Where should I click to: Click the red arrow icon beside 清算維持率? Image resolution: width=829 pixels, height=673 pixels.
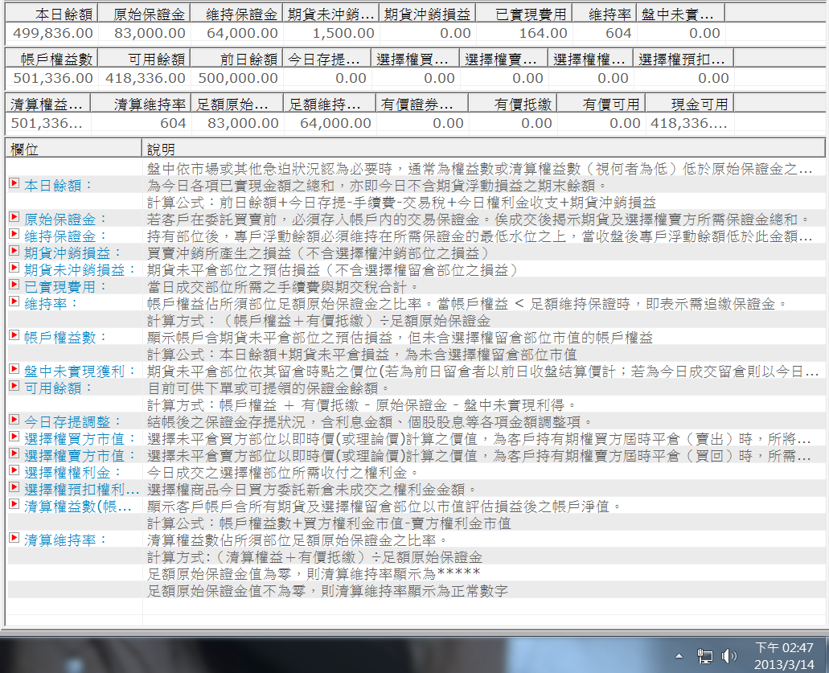14,539
